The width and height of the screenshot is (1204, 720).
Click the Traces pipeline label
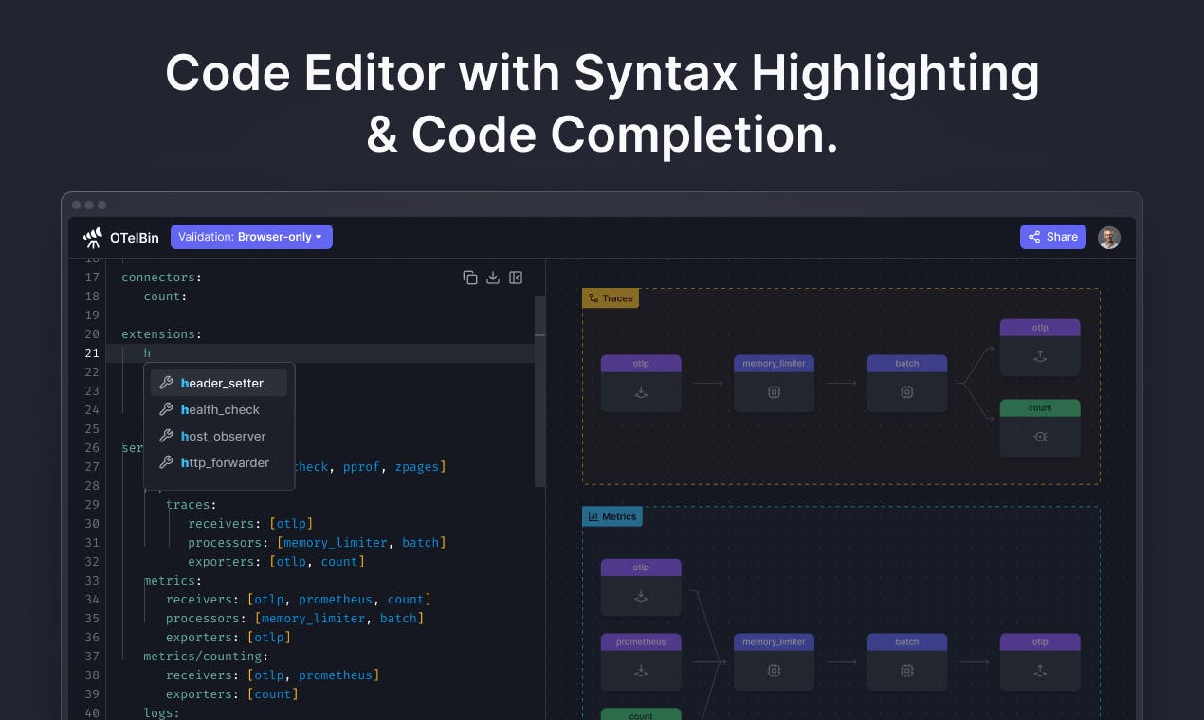[x=611, y=297]
